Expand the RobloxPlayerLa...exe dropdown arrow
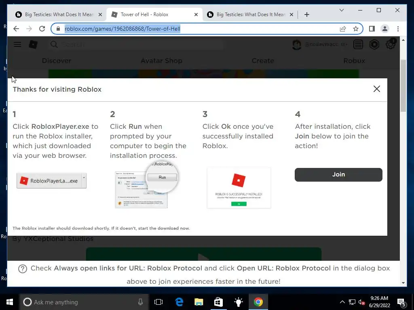The height and width of the screenshot is (310, 414). pyautogui.click(x=84, y=178)
